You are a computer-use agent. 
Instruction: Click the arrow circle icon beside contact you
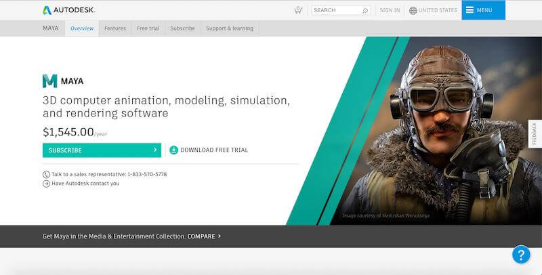point(46,184)
